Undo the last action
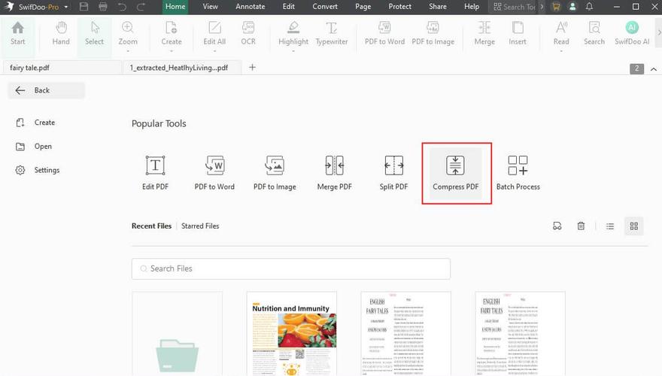The height and width of the screenshot is (376, 662). 123,7
